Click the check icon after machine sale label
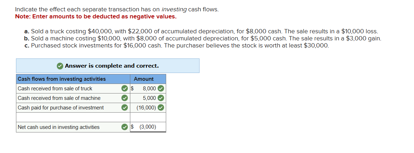The image size is (414, 153). (124, 98)
